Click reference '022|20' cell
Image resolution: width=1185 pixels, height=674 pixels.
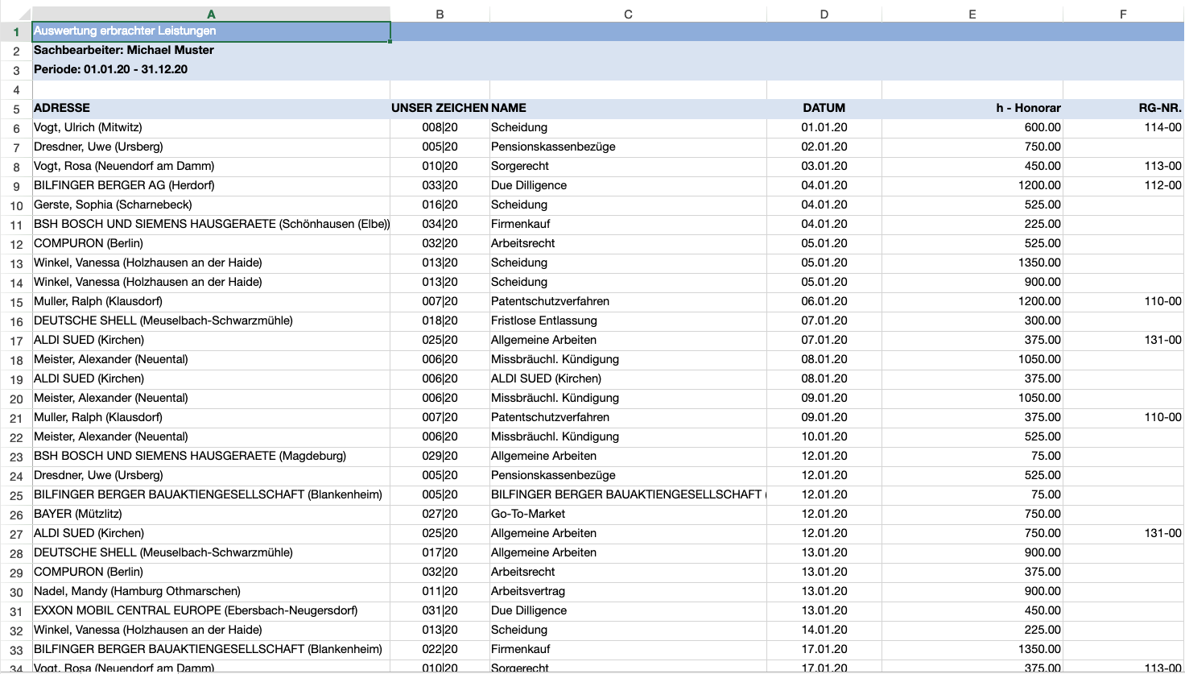[440, 650]
